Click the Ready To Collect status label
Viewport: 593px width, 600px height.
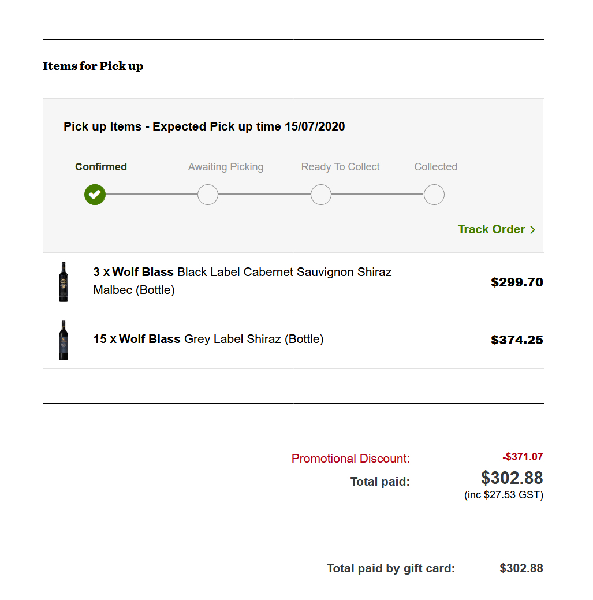[341, 167]
